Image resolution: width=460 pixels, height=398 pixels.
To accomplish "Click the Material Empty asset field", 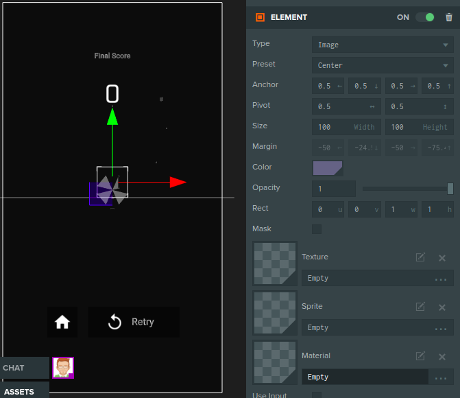I will 365,377.
